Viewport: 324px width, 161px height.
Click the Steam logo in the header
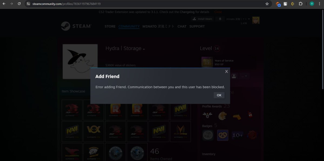76,26
